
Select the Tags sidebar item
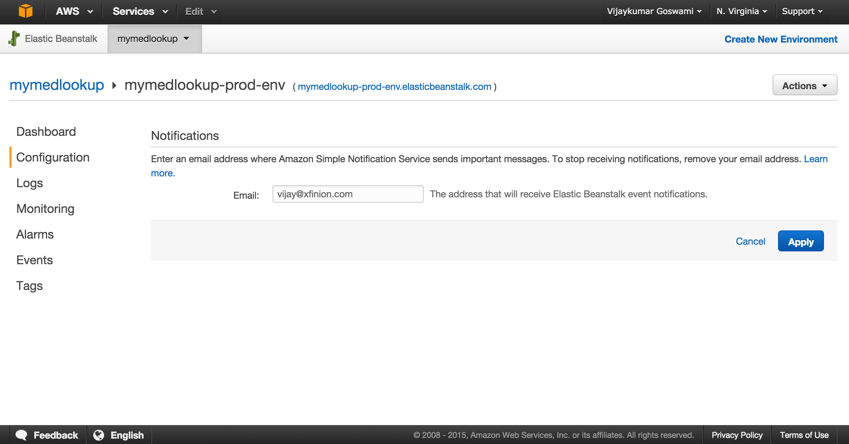tap(30, 285)
